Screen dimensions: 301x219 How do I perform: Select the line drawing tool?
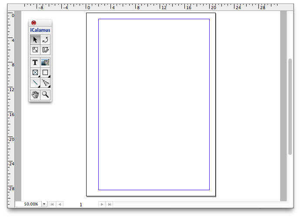(x=35, y=82)
